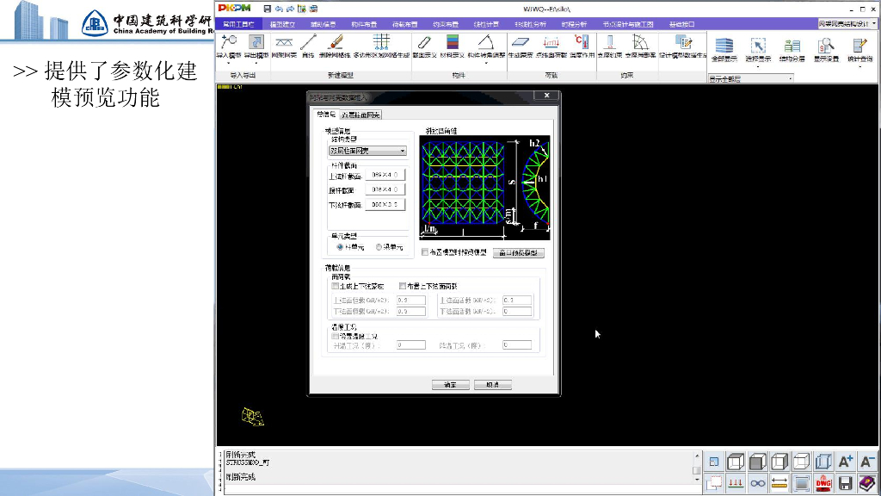Click the floppy disk save icon in bottom toolbar
This screenshot has height=496, width=881.
846,483
